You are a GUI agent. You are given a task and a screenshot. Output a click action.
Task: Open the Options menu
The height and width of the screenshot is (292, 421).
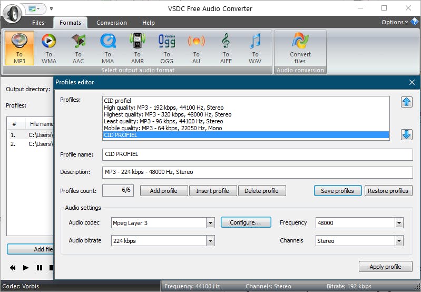[x=395, y=22]
